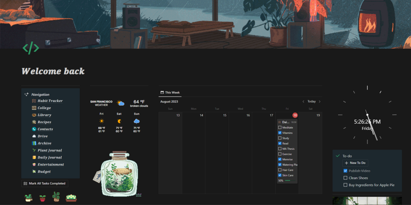
Task: Click the green checkmark beside To-do
Action: click(338, 156)
